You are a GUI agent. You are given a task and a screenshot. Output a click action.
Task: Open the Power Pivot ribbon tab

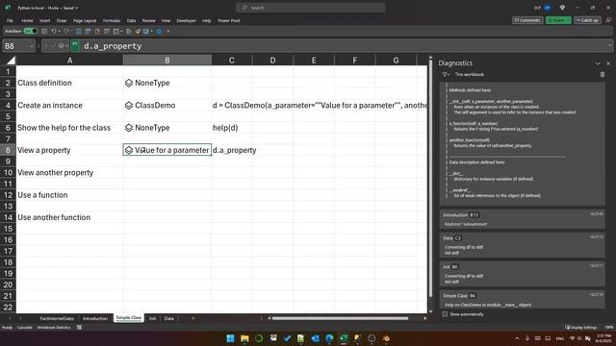(229, 20)
